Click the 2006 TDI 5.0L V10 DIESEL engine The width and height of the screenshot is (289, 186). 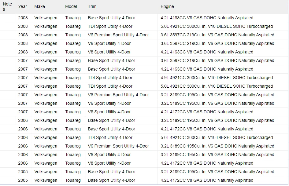coord(217,137)
